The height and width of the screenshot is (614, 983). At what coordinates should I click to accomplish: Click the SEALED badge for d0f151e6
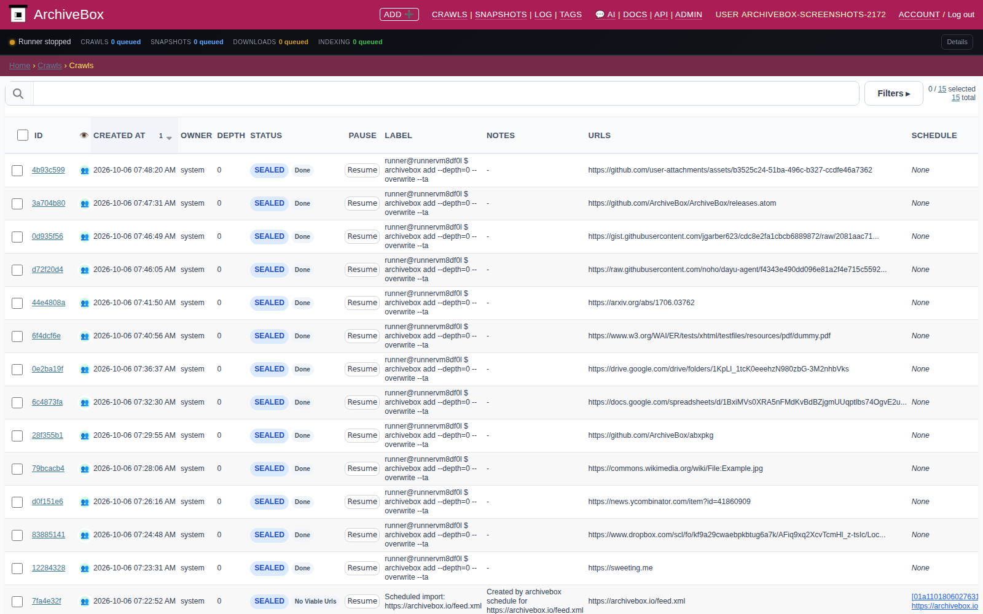coord(269,502)
